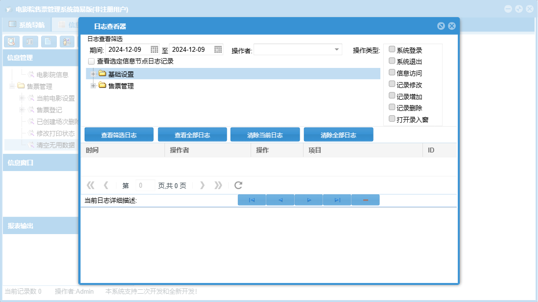Open the 操作者 dropdown list
538x302 pixels.
point(337,49)
